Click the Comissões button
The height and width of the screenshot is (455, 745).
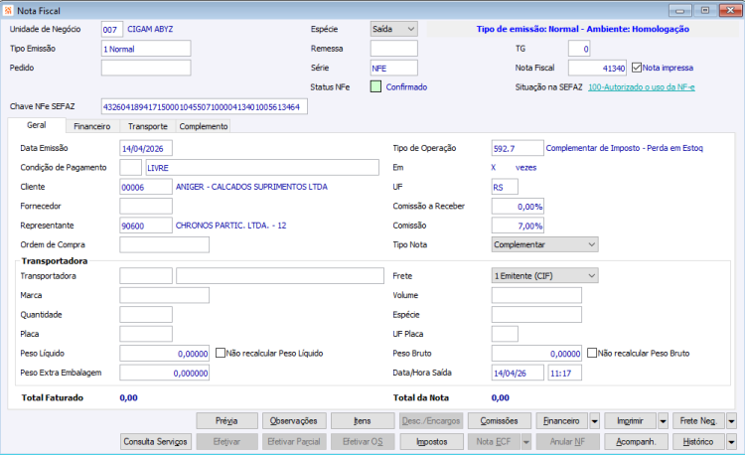point(499,421)
